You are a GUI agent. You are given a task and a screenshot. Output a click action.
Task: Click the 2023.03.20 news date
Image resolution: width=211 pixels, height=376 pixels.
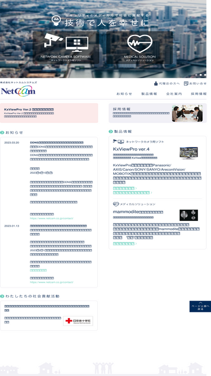pyautogui.click(x=12, y=143)
